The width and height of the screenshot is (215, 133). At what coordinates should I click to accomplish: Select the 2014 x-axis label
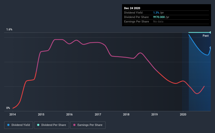[x=13, y=114]
